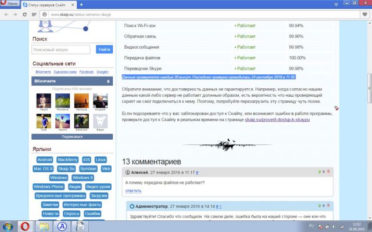Click the VK logo icon in the widget header
This screenshot has height=232, width=372.
108,81
